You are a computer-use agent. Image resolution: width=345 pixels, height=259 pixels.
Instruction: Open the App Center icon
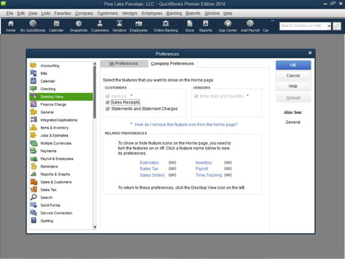(227, 26)
